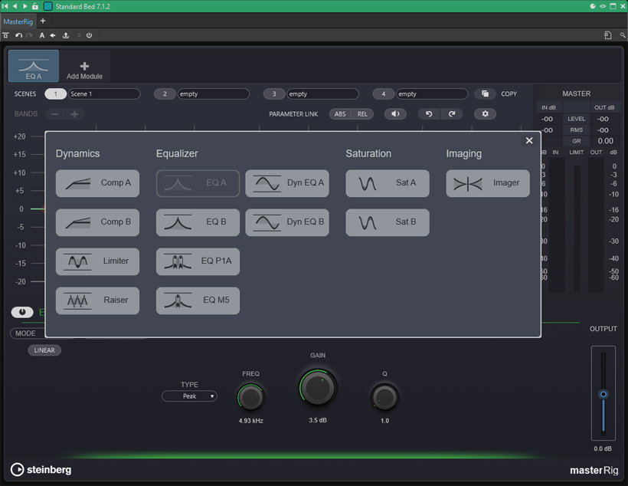
Task: Select scene 2 button
Action: click(x=165, y=94)
